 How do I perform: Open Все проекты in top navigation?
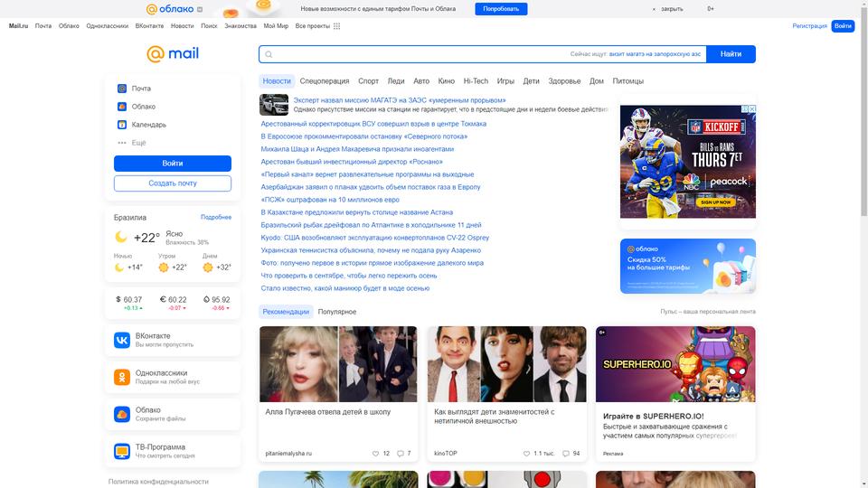(312, 26)
